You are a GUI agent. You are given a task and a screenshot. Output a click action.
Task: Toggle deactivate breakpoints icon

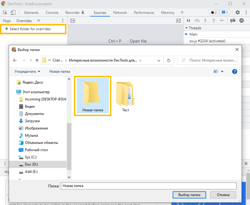[233, 21]
